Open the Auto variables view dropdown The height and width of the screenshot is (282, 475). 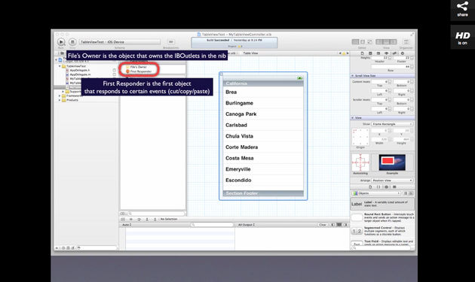pyautogui.click(x=127, y=225)
